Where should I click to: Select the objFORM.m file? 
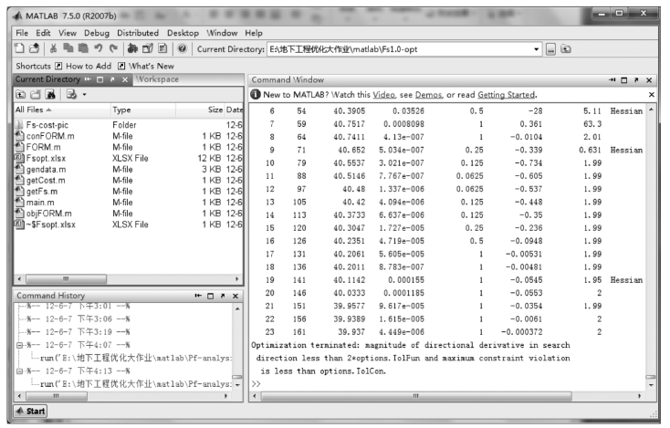click(x=48, y=214)
